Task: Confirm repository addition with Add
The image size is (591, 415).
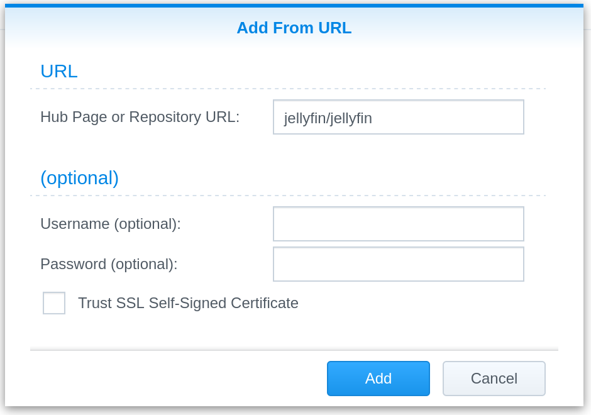Action: (378, 379)
